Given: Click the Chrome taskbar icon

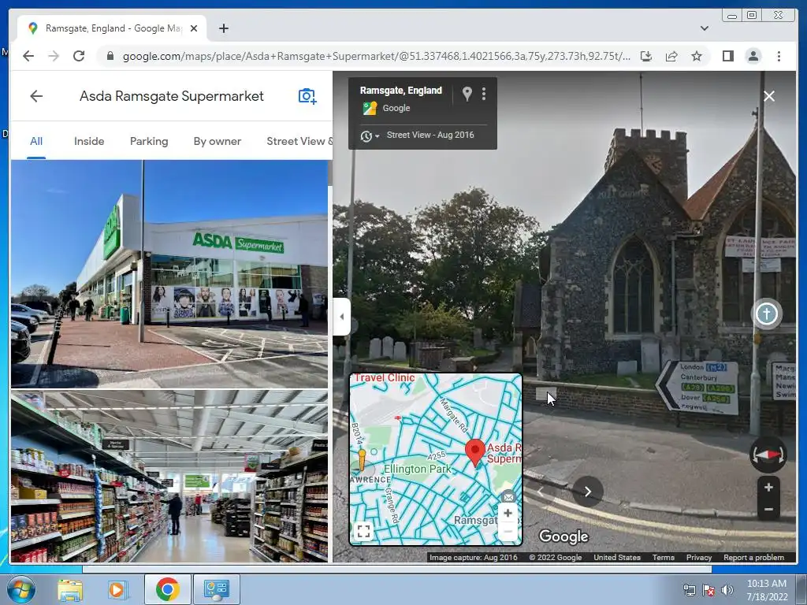Looking at the screenshot, I should coord(167,589).
